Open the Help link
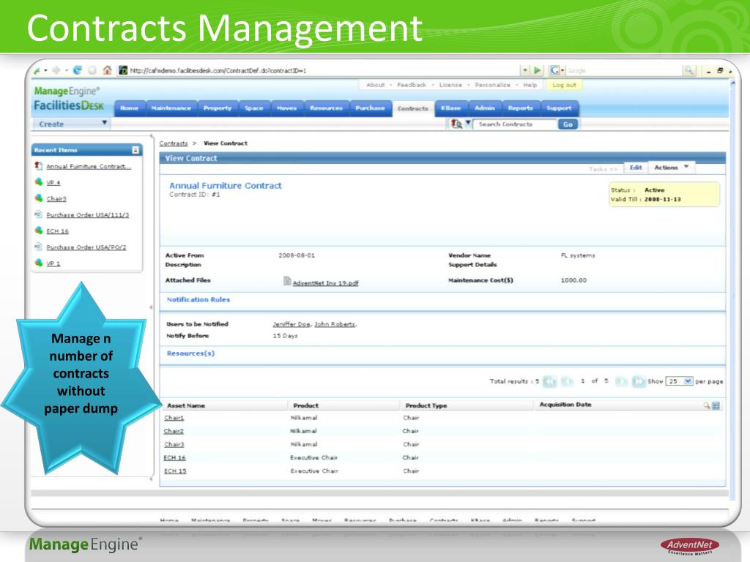 530,85
